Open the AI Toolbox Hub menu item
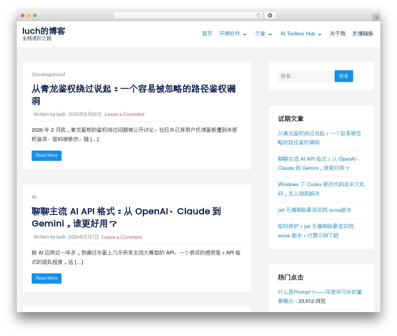Image resolution: width=397 pixels, height=336 pixels. click(x=298, y=34)
